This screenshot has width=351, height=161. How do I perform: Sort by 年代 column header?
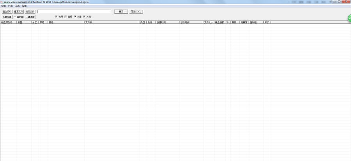[267, 22]
